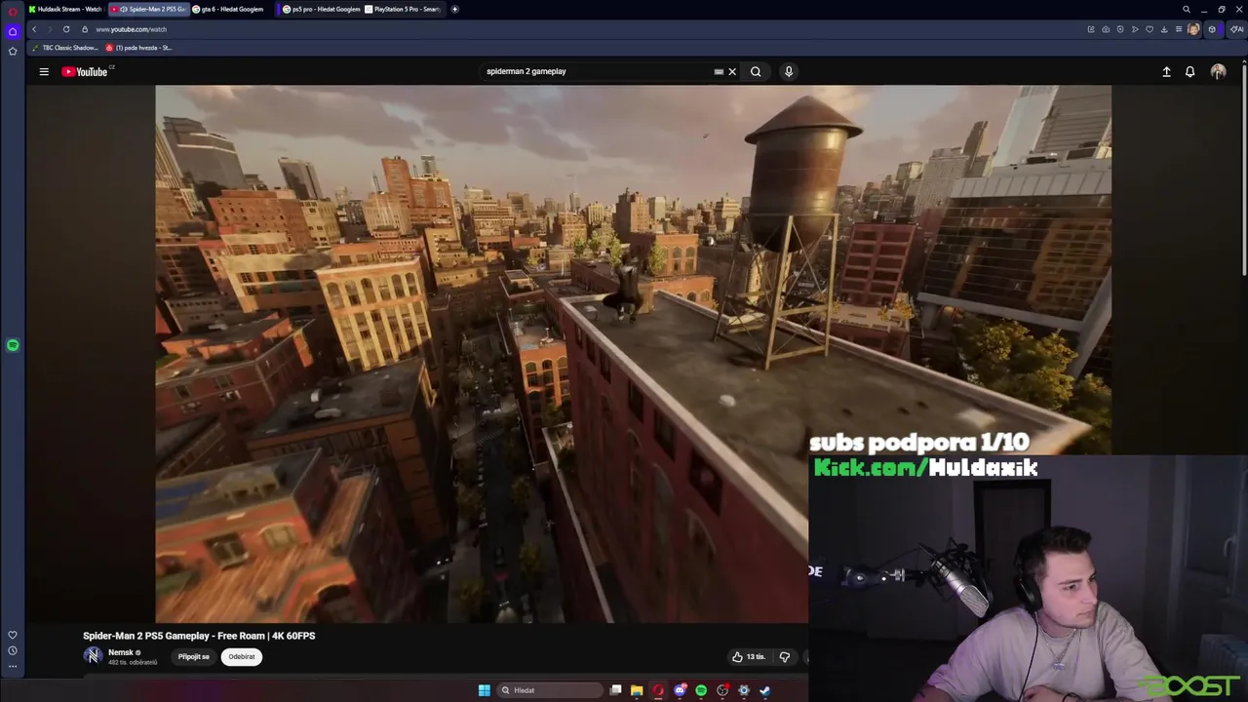Click Opera toolbar send/flow arrow icon

1135,29
